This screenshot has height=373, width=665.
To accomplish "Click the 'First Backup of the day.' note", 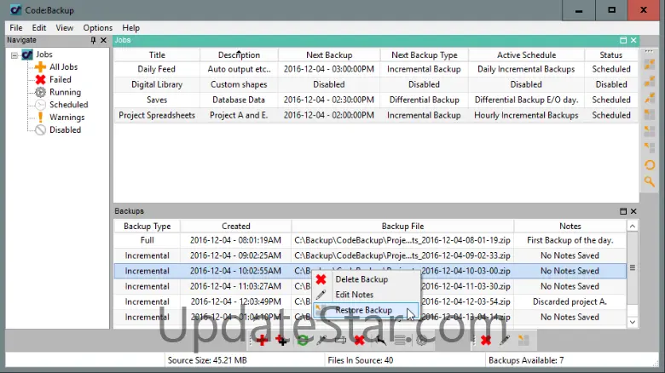I will 570,240.
